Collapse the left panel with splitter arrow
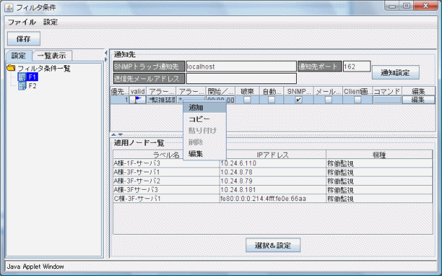The image size is (442, 276). tap(106, 53)
